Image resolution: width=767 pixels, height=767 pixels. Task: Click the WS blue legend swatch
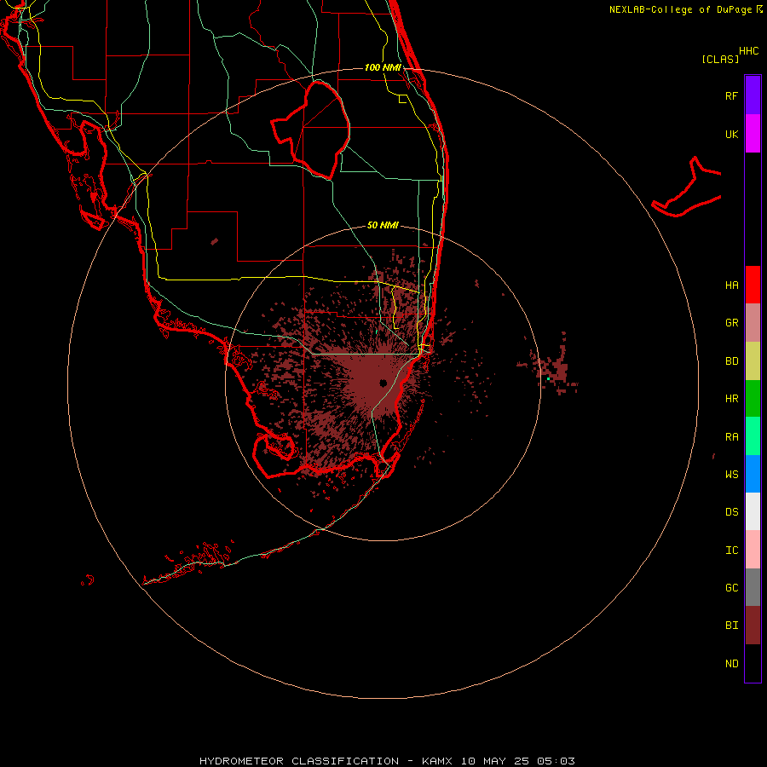[x=753, y=474]
